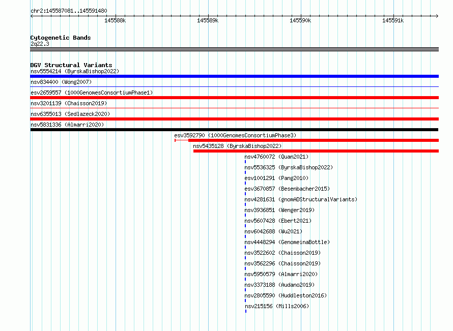Open nsv6355013 (Sedlazeck2020) variant details
Screen dimensions: 453x331
[x=70, y=114]
